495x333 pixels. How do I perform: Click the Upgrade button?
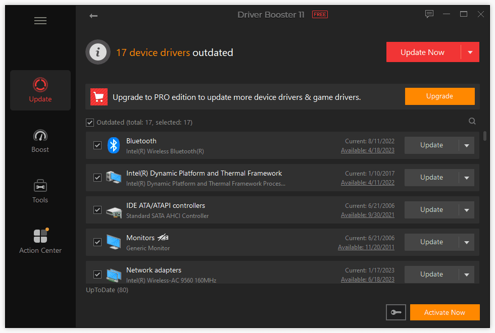coord(439,96)
